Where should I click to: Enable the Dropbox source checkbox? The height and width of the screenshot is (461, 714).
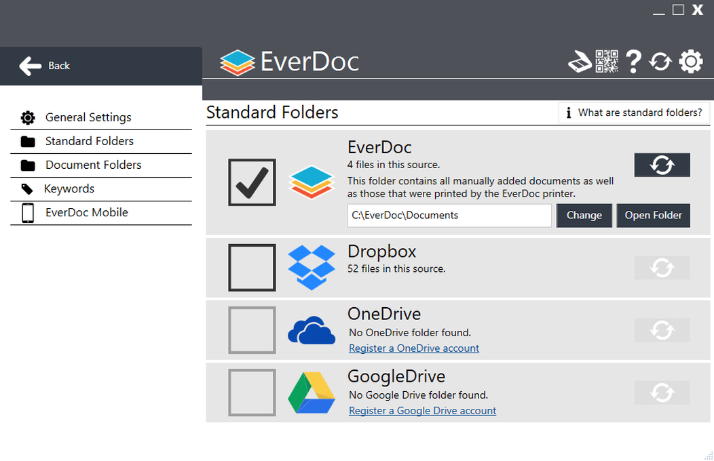(252, 267)
